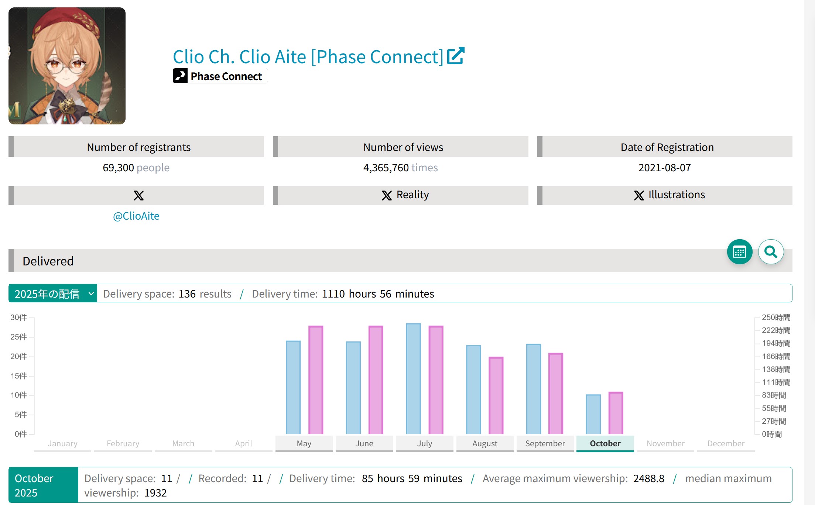Open the calendar view button
Screen dimensions: 815x505
tap(739, 252)
